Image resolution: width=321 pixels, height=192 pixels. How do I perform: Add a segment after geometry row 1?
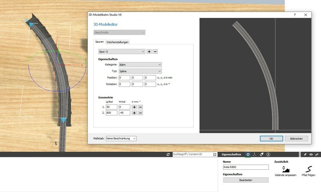pos(134,107)
